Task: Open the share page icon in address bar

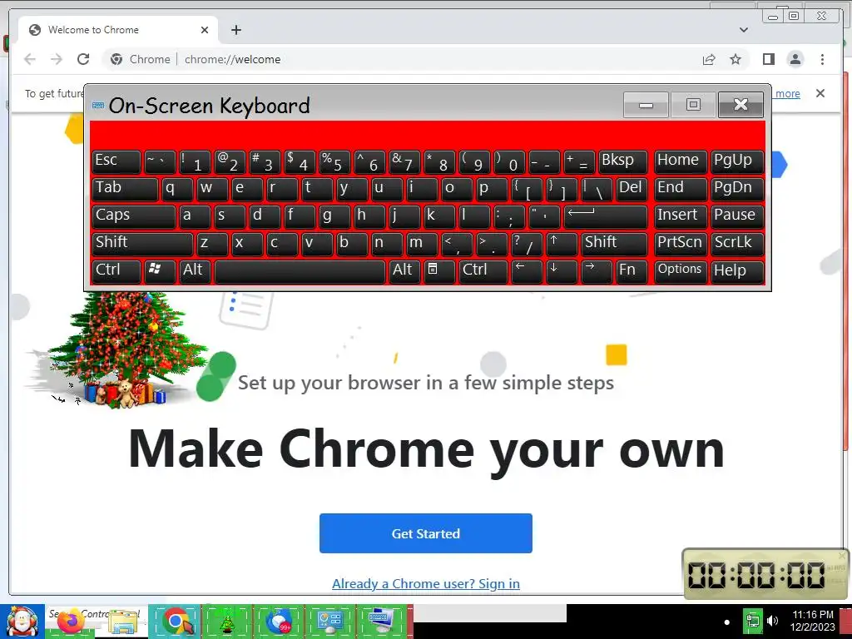Action: (709, 59)
